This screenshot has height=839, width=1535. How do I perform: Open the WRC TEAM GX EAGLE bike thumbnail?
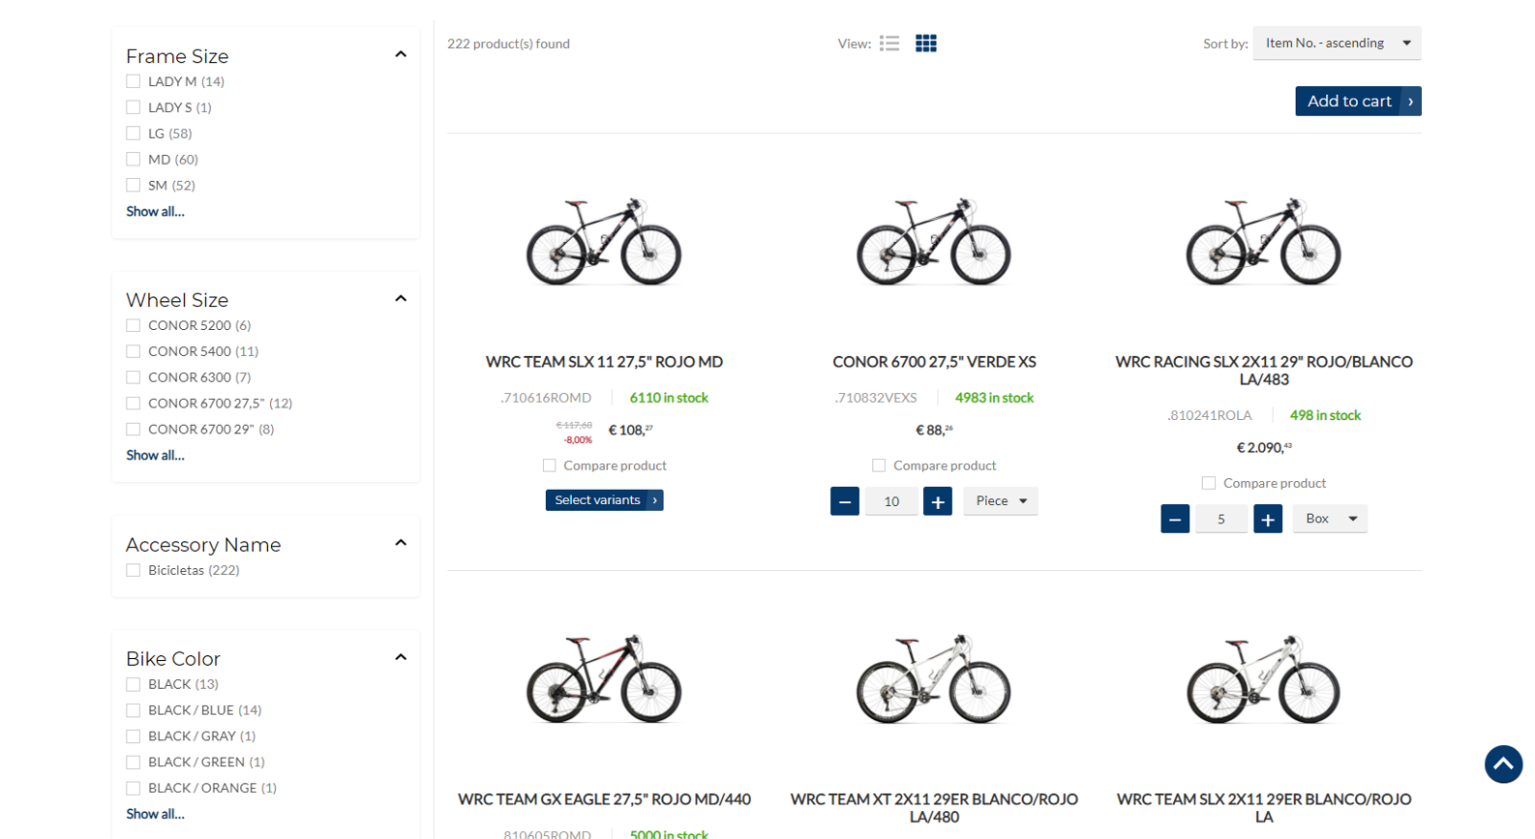click(x=604, y=679)
